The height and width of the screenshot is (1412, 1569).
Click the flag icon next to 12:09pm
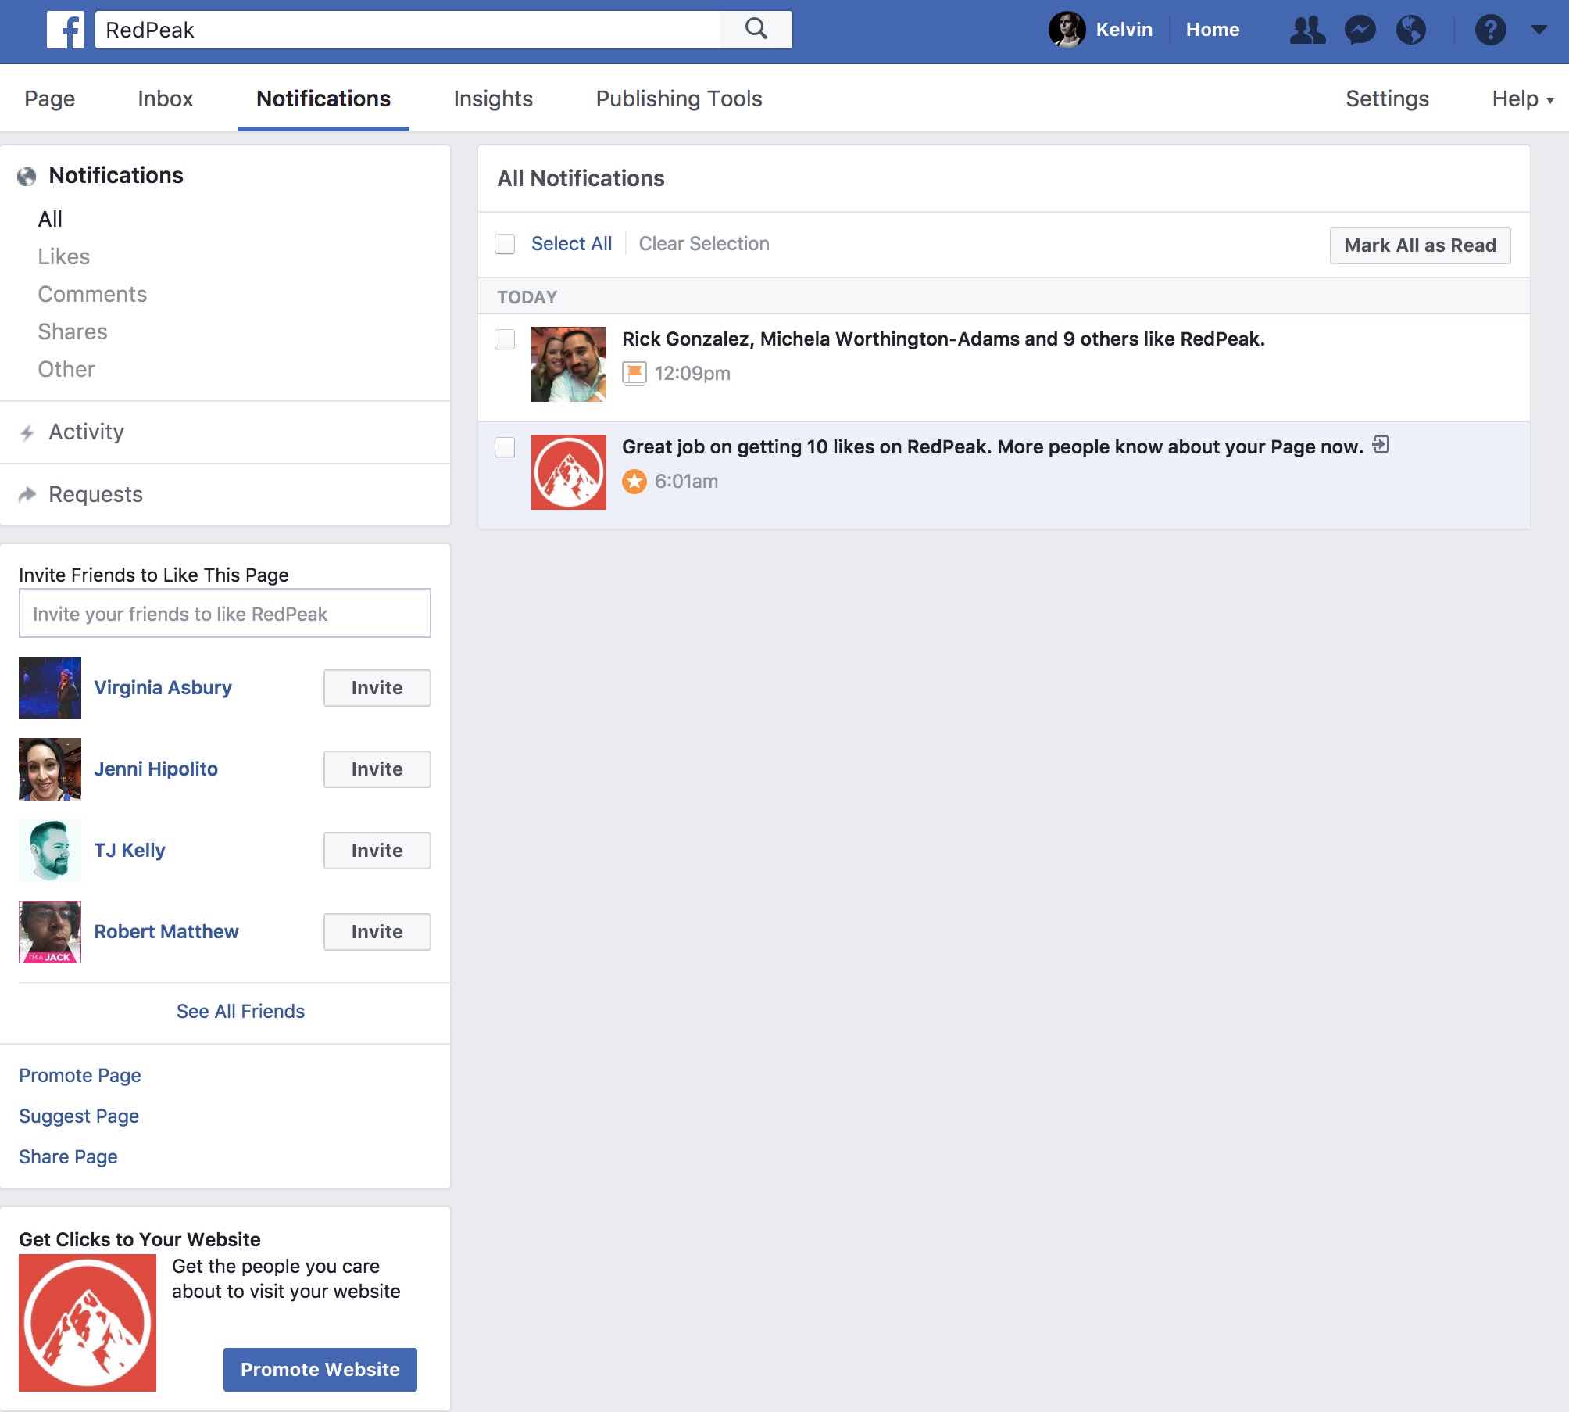tap(634, 373)
